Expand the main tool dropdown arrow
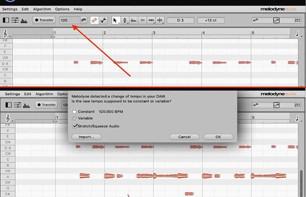 (x=119, y=23)
